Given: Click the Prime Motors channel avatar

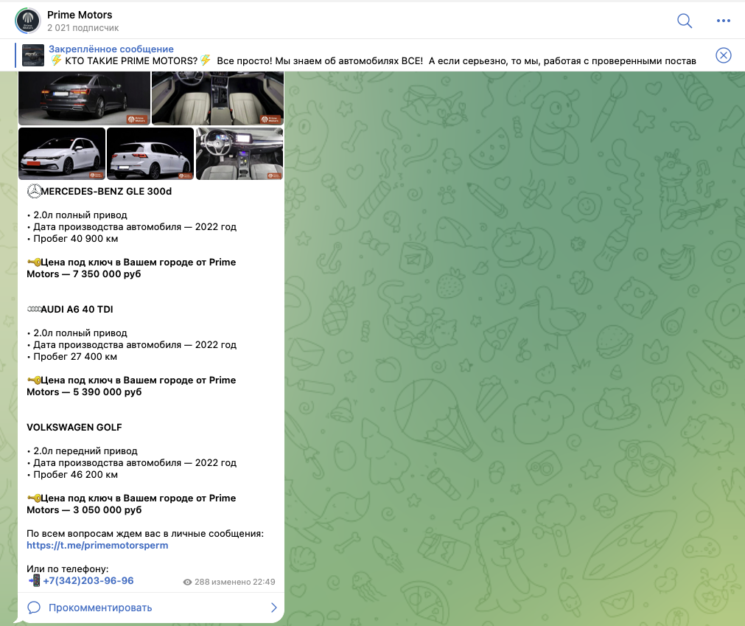Looking at the screenshot, I should pyautogui.click(x=27, y=21).
